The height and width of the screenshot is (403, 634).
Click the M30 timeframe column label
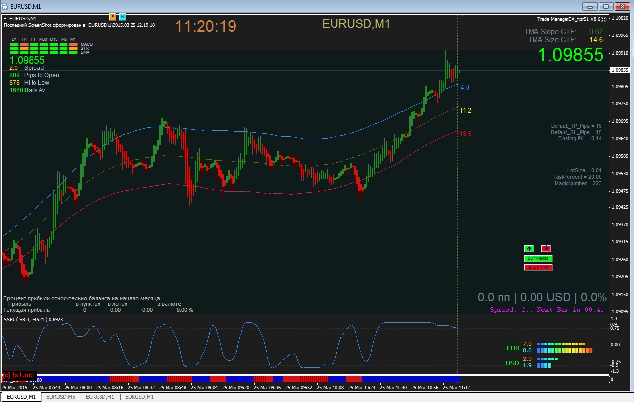(x=43, y=39)
